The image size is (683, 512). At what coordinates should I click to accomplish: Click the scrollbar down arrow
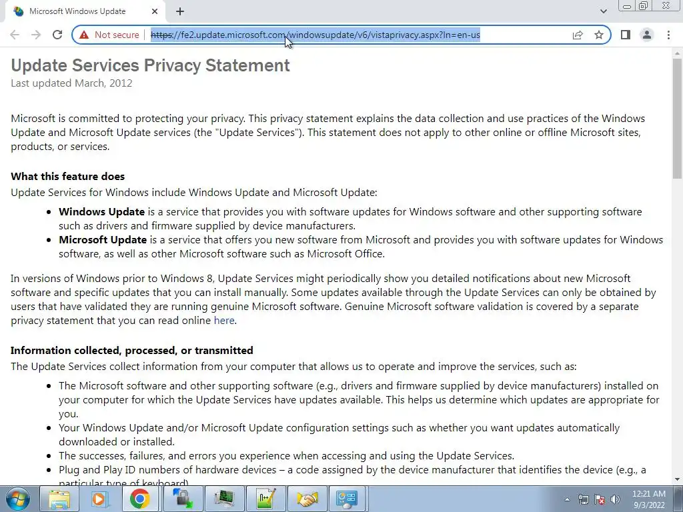click(x=677, y=480)
